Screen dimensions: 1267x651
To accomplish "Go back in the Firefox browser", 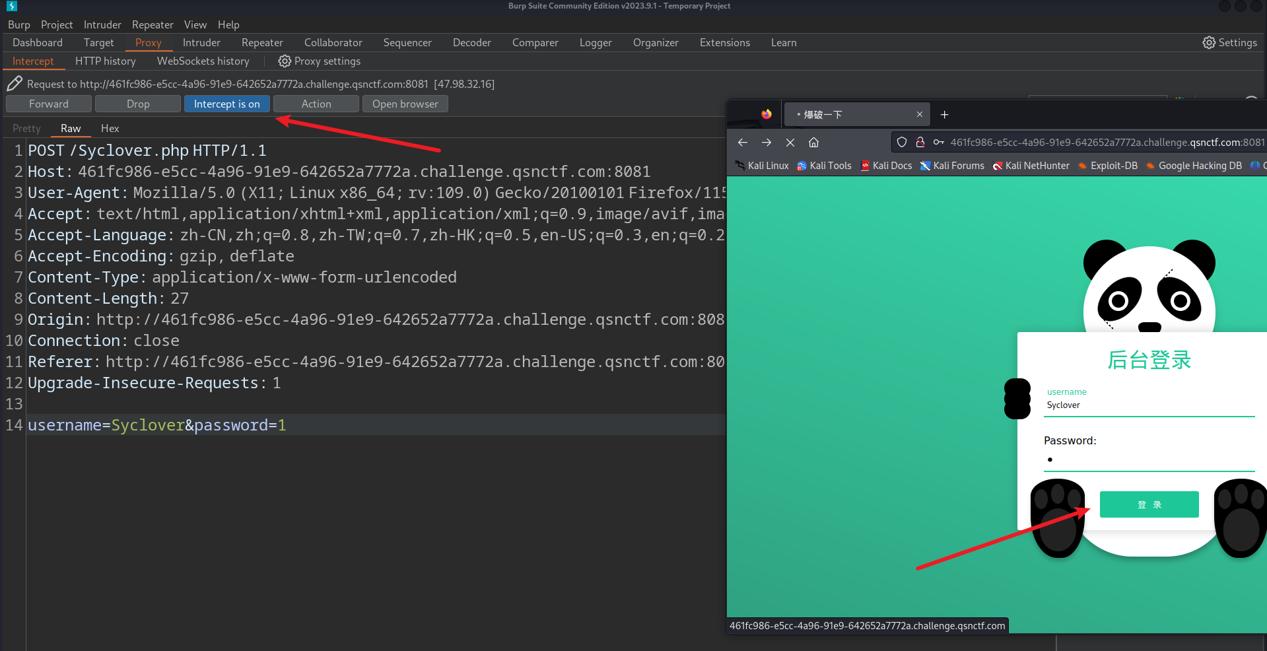I will pyautogui.click(x=743, y=142).
